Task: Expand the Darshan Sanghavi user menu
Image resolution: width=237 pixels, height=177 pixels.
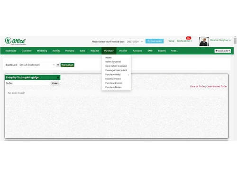Action: tap(220, 40)
